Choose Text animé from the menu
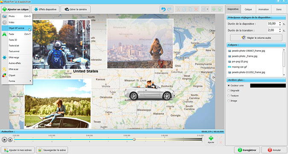This screenshot has width=288, height=154. pos(17,51)
